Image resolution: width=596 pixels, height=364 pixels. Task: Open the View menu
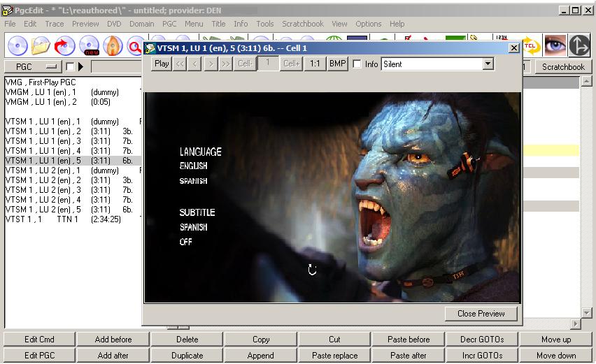339,24
